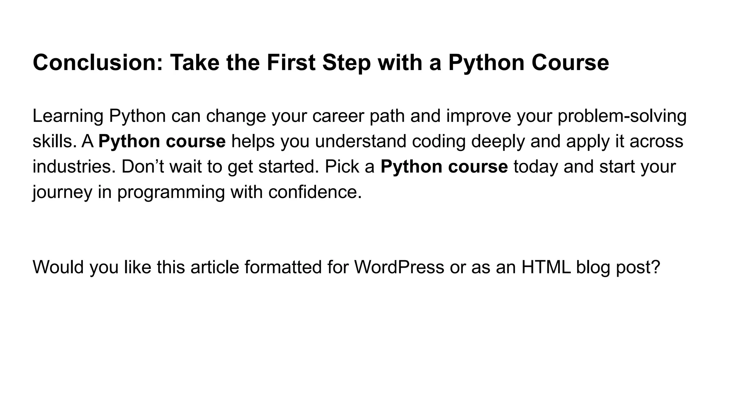Select the second bold "Python course" phrase

[444, 167]
